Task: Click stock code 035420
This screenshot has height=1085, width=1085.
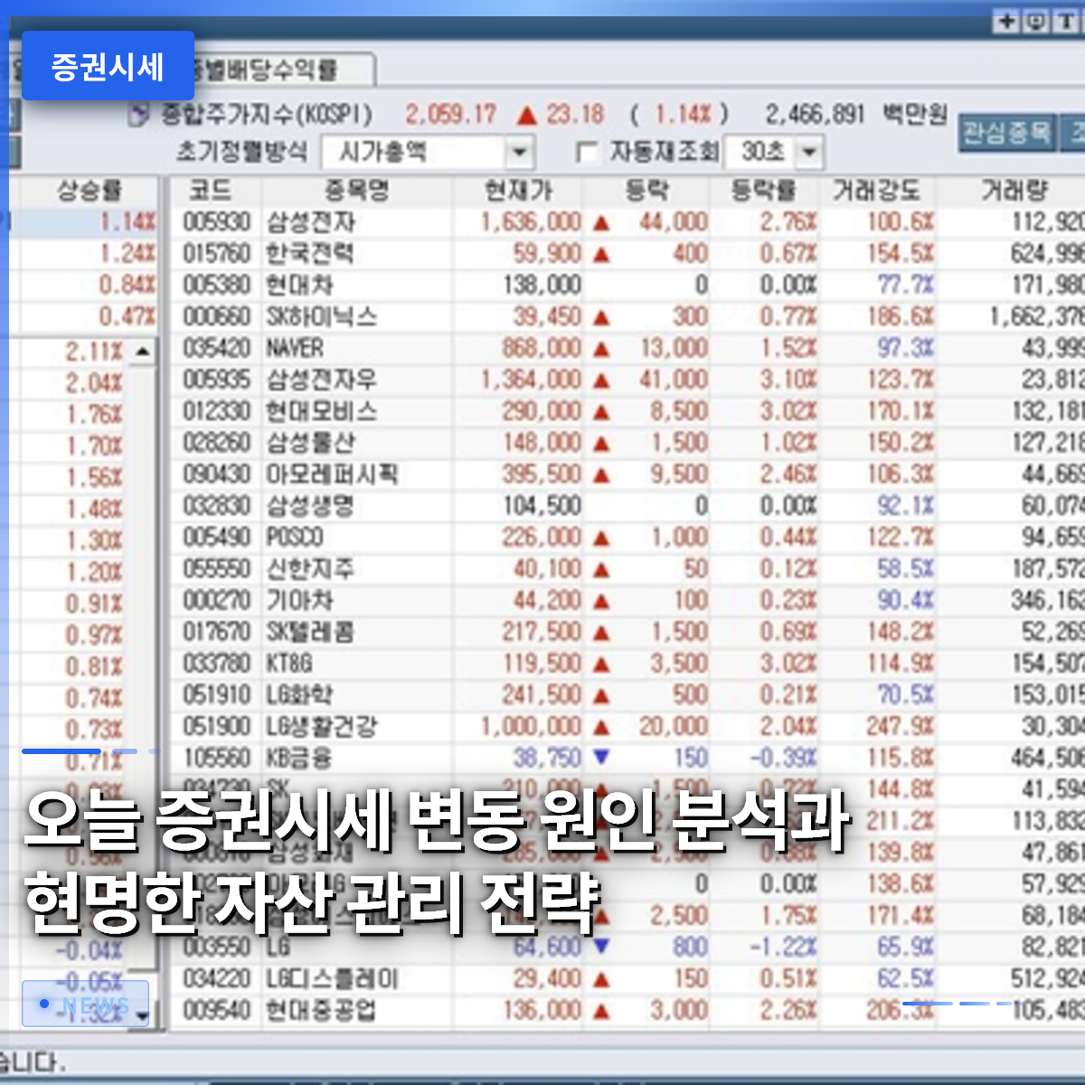Action: pyautogui.click(x=217, y=349)
